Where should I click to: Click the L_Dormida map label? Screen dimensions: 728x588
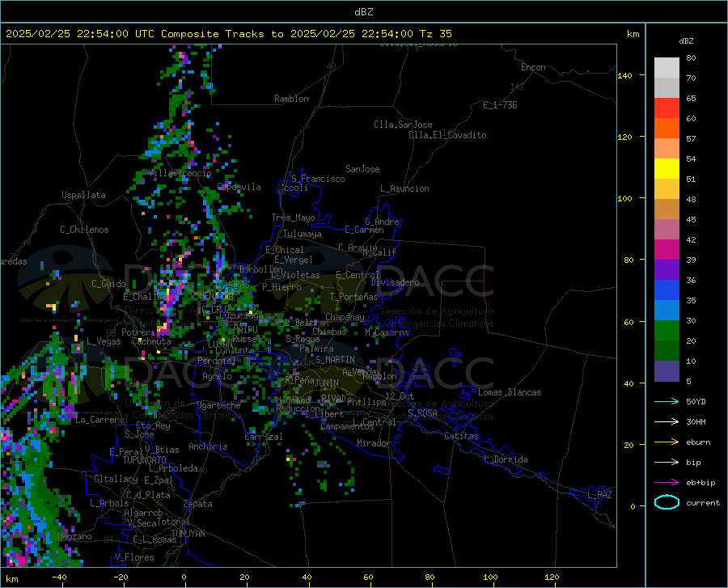(506, 459)
